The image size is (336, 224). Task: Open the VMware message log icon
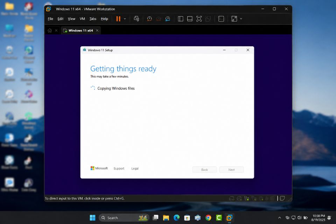pos(282,198)
